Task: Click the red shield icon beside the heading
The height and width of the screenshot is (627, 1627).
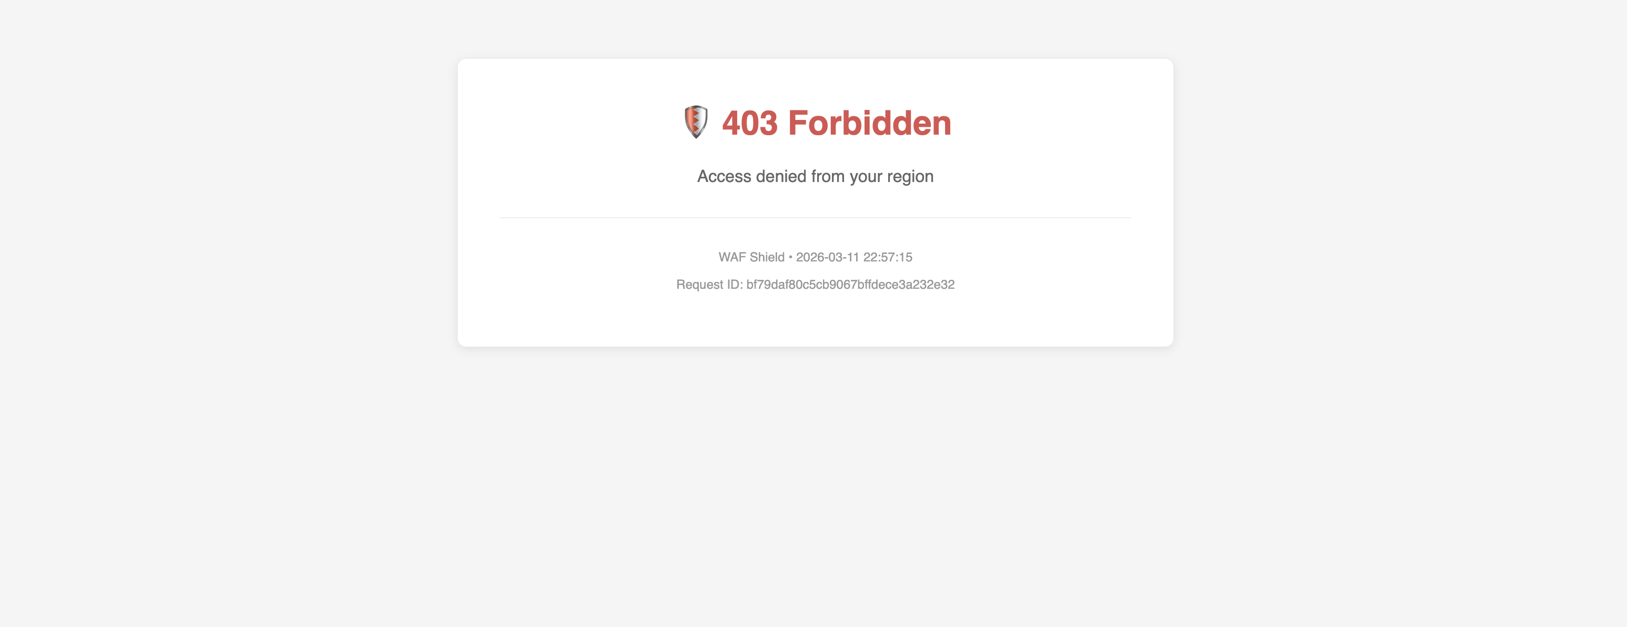Action: point(696,122)
